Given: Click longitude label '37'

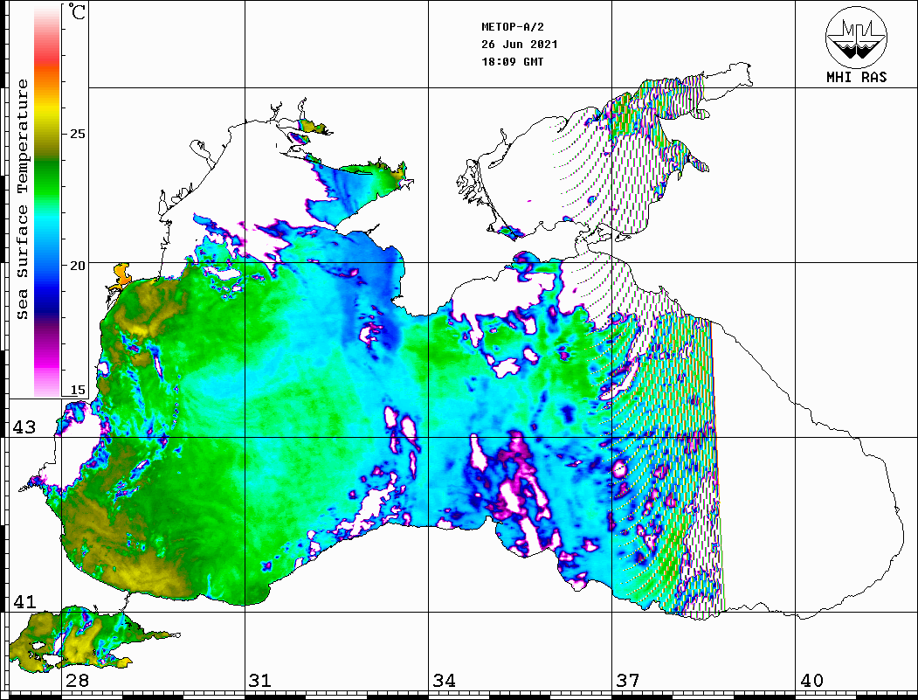Looking at the screenshot, I should (628, 681).
